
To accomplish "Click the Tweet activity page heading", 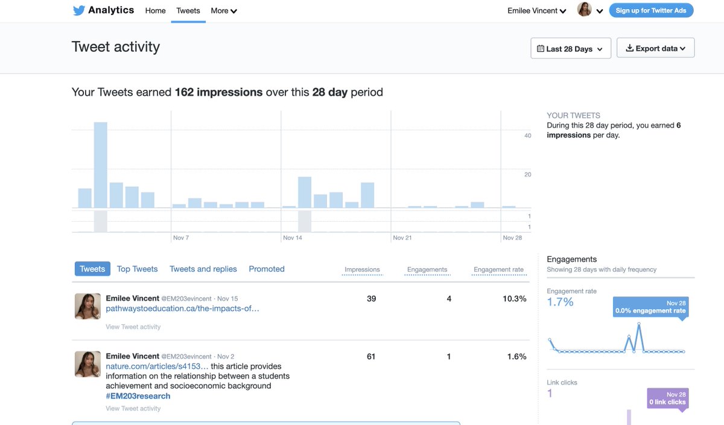I will pyautogui.click(x=116, y=47).
